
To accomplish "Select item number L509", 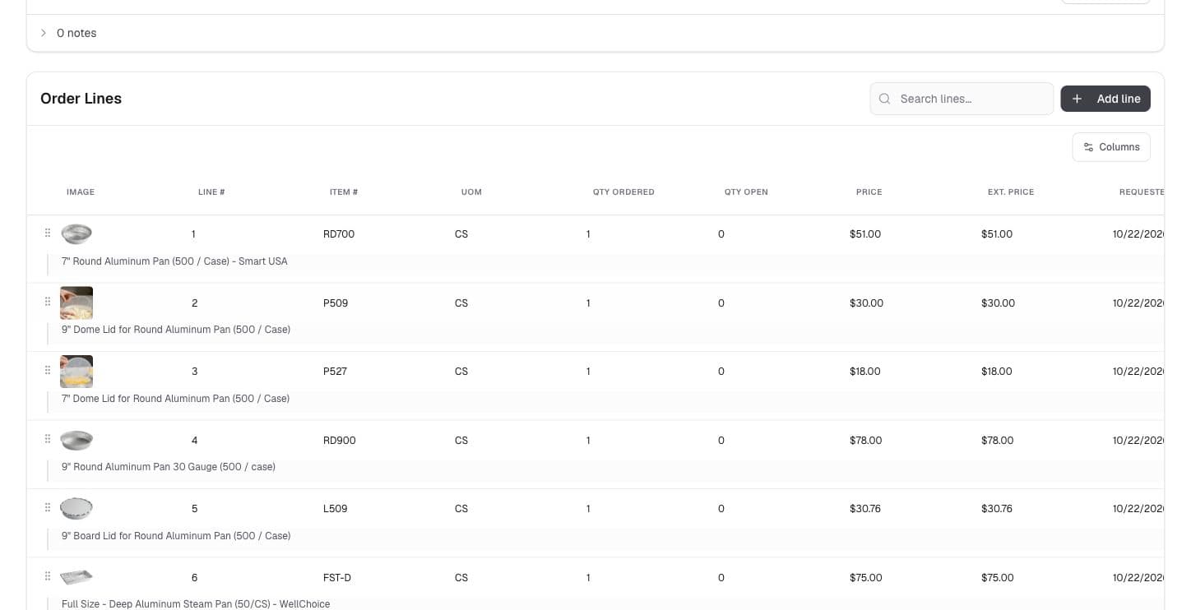I will [x=336, y=509].
